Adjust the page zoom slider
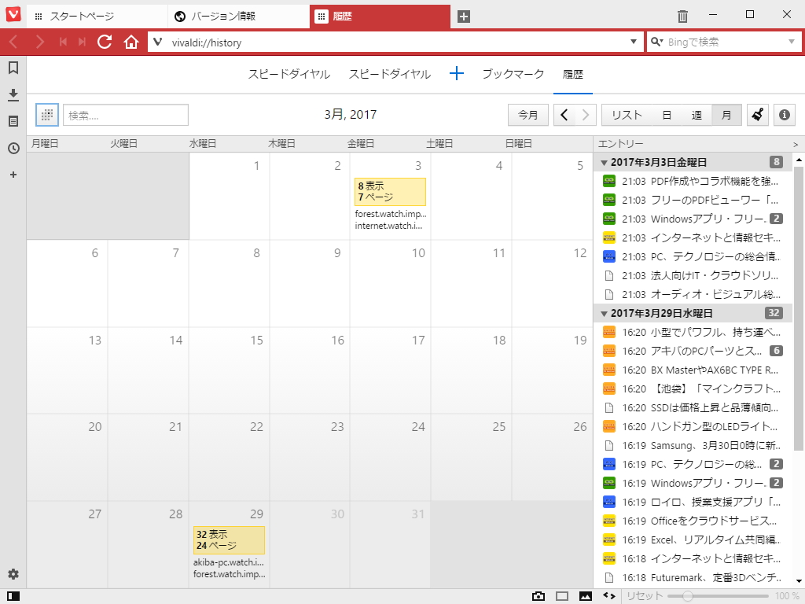 coord(718,596)
